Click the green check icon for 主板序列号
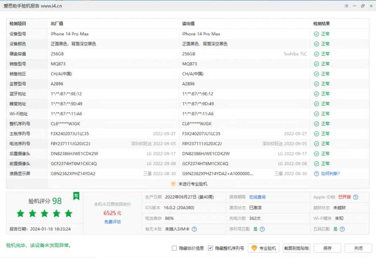The height and width of the screenshot is (258, 376). tap(316, 133)
